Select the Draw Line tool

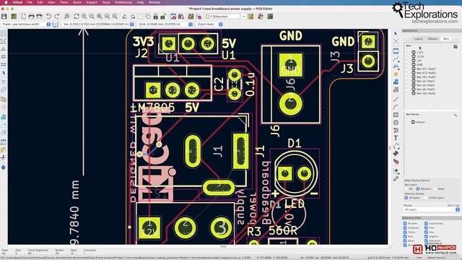click(x=396, y=100)
